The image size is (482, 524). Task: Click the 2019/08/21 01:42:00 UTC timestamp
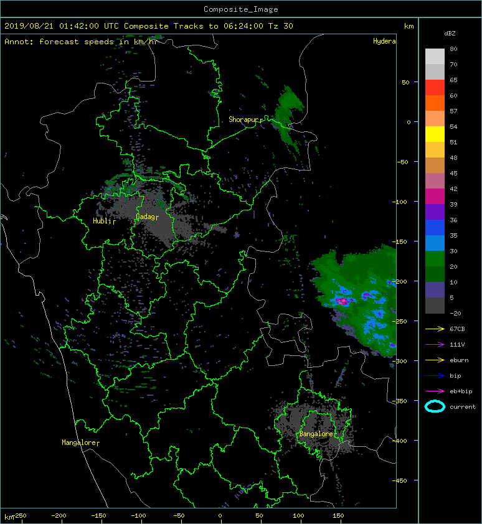(x=62, y=26)
